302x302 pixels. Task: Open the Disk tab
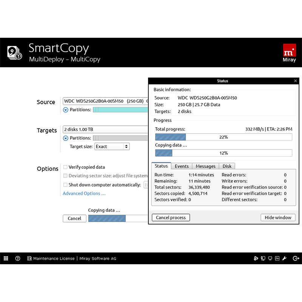click(227, 166)
